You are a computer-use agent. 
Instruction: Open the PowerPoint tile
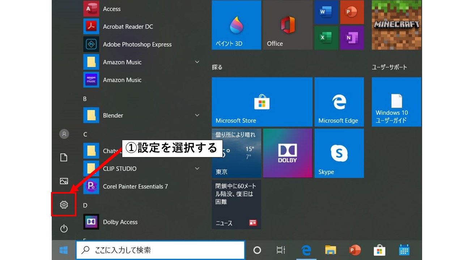coord(352,12)
